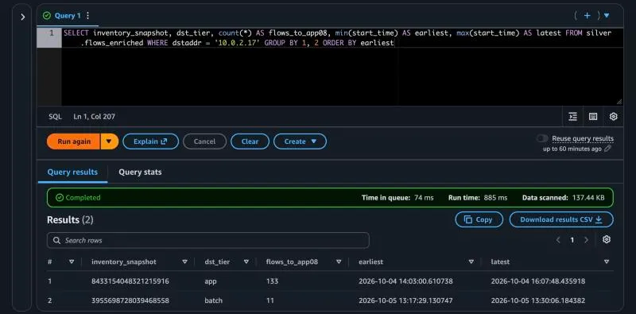This screenshot has width=636, height=314.
Task: Click the Search rows field
Action: (x=208, y=240)
